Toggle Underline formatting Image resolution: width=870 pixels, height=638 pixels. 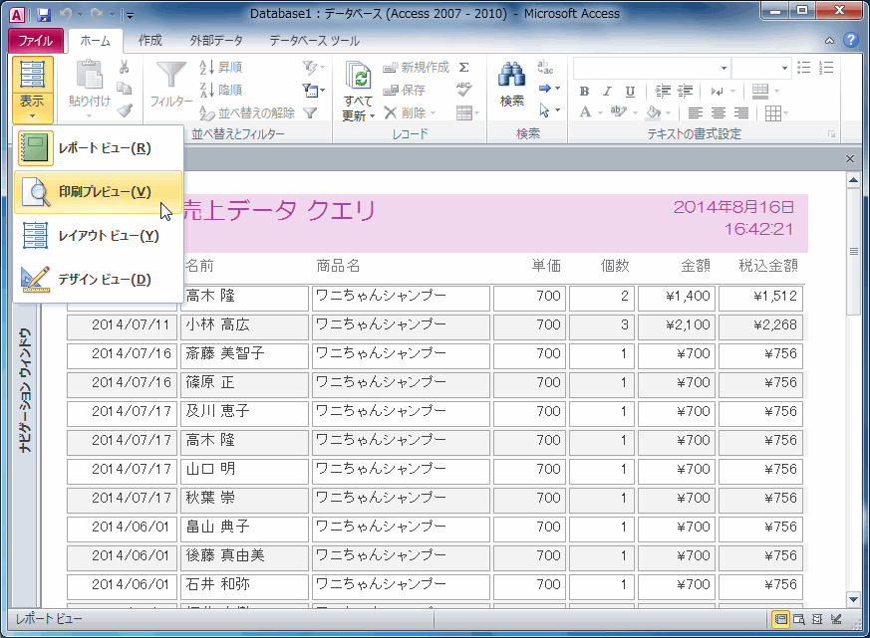point(630,91)
